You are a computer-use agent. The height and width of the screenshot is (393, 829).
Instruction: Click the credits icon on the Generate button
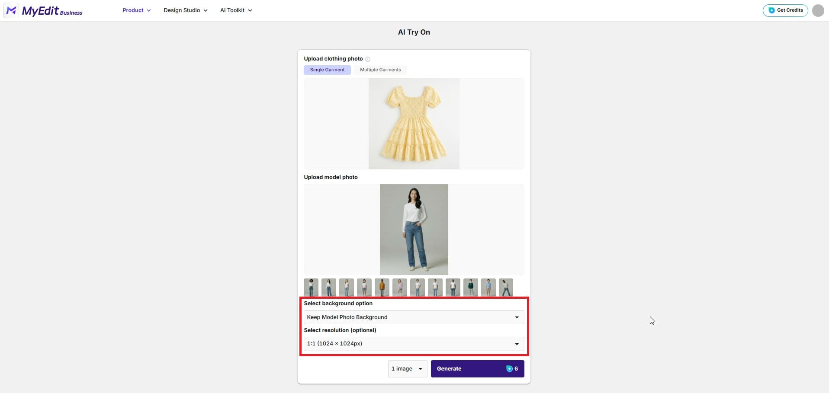click(509, 369)
